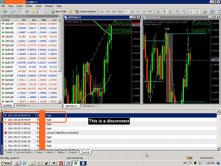Toggle the Market Watch window icon
This screenshot has height=166, width=221.
point(21,11)
